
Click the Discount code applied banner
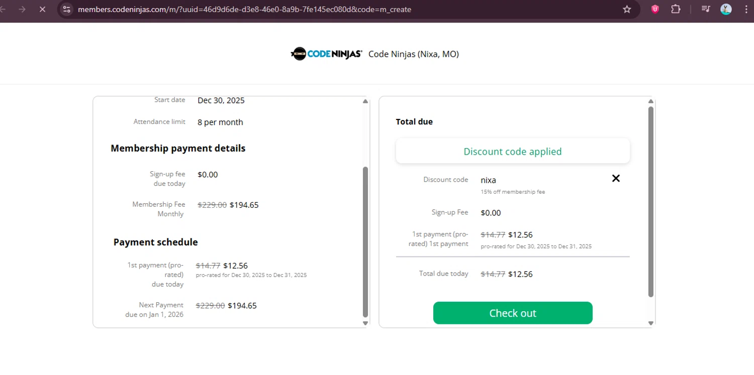coord(513,151)
